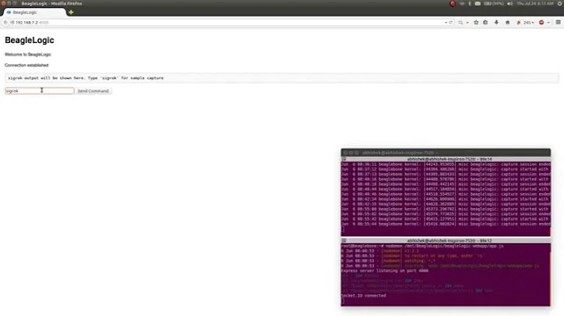Image resolution: width=564 pixels, height=316 pixels.
Task: Click the sigrok output text box
Action: coord(282,78)
